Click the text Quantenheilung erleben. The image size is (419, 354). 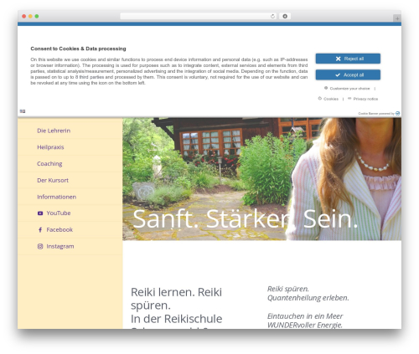tap(308, 298)
